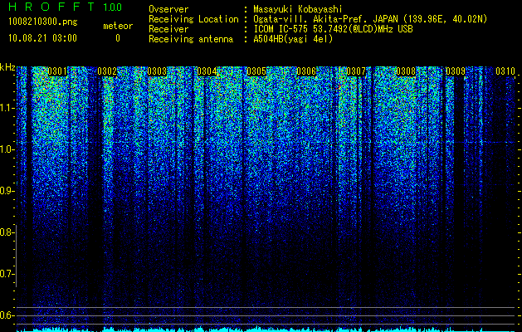Viewport: 522px width, 332px height.
Task: Click the Receiver label
Action: (x=168, y=29)
